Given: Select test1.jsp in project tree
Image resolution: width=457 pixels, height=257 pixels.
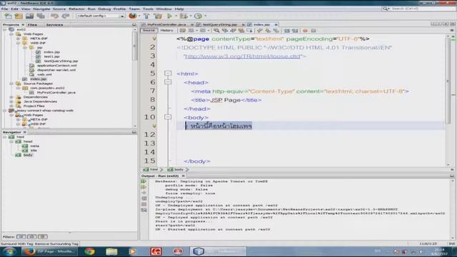Looking at the screenshot, I should [51, 56].
